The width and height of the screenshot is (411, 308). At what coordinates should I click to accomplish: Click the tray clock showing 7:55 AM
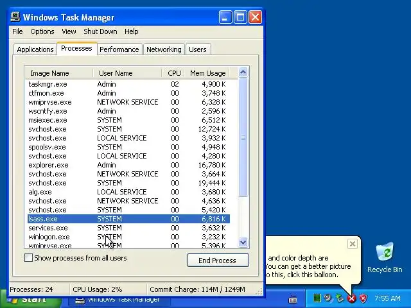(387, 298)
